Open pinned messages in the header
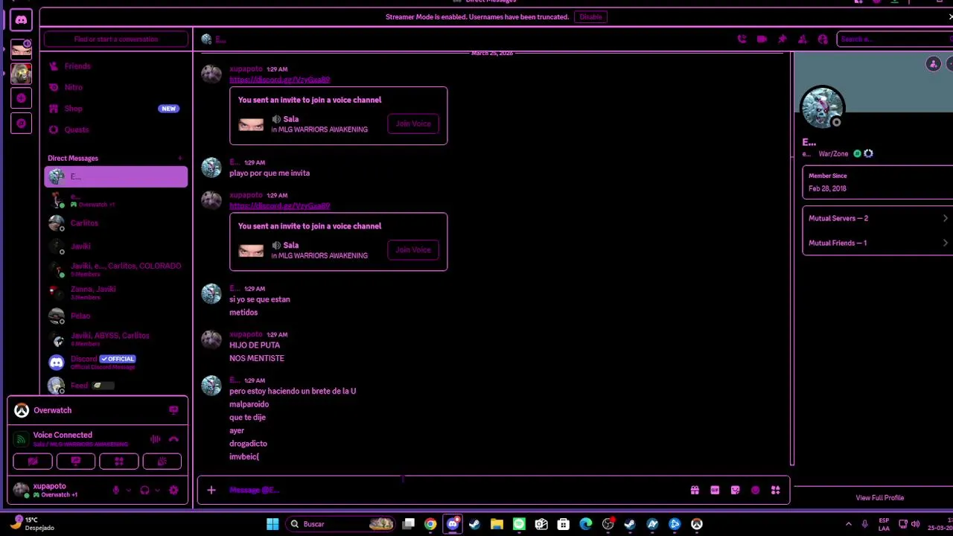The height and width of the screenshot is (536, 953). pyautogui.click(x=782, y=39)
